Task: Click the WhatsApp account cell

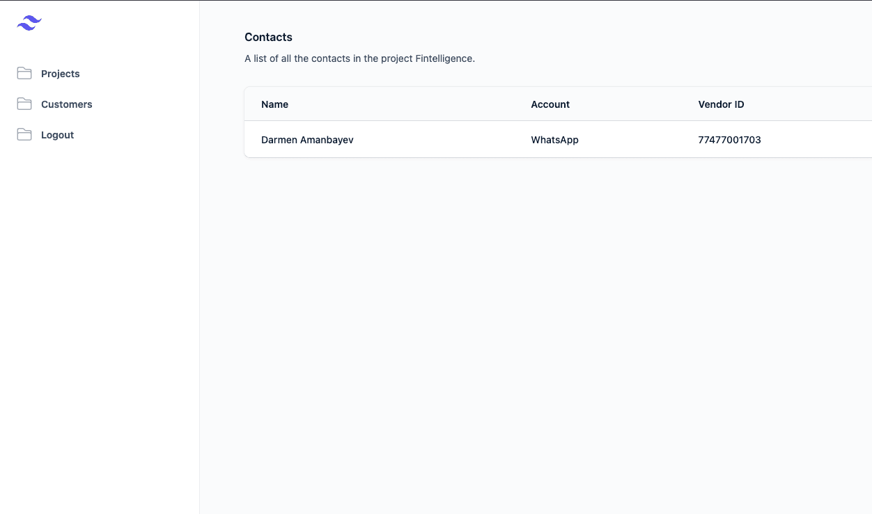Action: click(554, 140)
